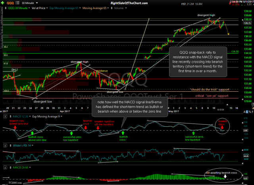Select the yellow 'resistance' chart label

point(102,71)
